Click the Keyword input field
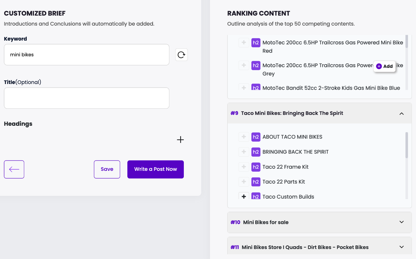This screenshot has width=416, height=259. pyautogui.click(x=86, y=55)
